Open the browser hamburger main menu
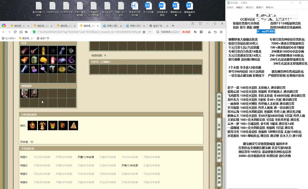 [221, 32]
